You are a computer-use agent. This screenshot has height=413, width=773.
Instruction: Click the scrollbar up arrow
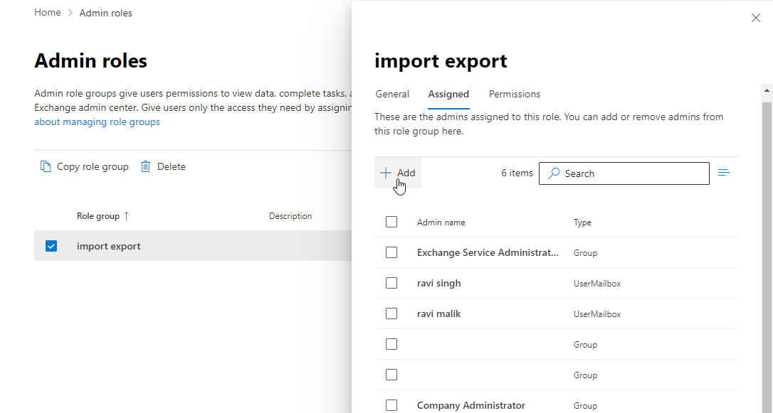tap(767, 91)
